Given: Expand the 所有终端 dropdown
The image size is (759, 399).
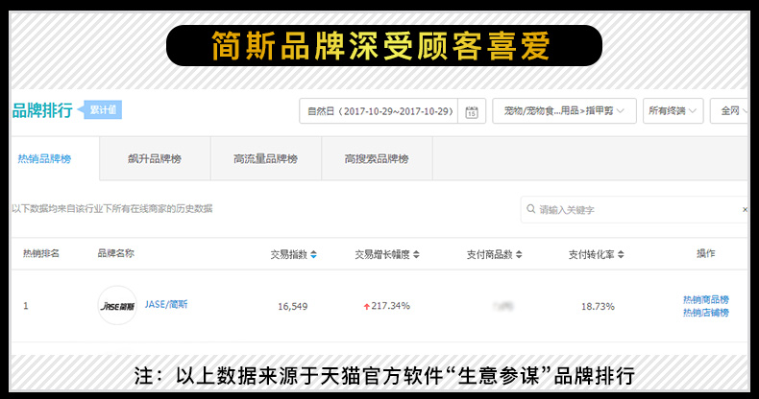Looking at the screenshot, I should coord(673,111).
